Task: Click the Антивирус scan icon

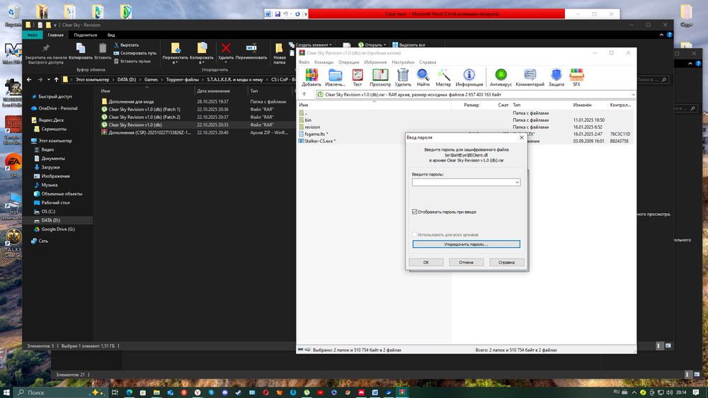Action: tap(501, 76)
